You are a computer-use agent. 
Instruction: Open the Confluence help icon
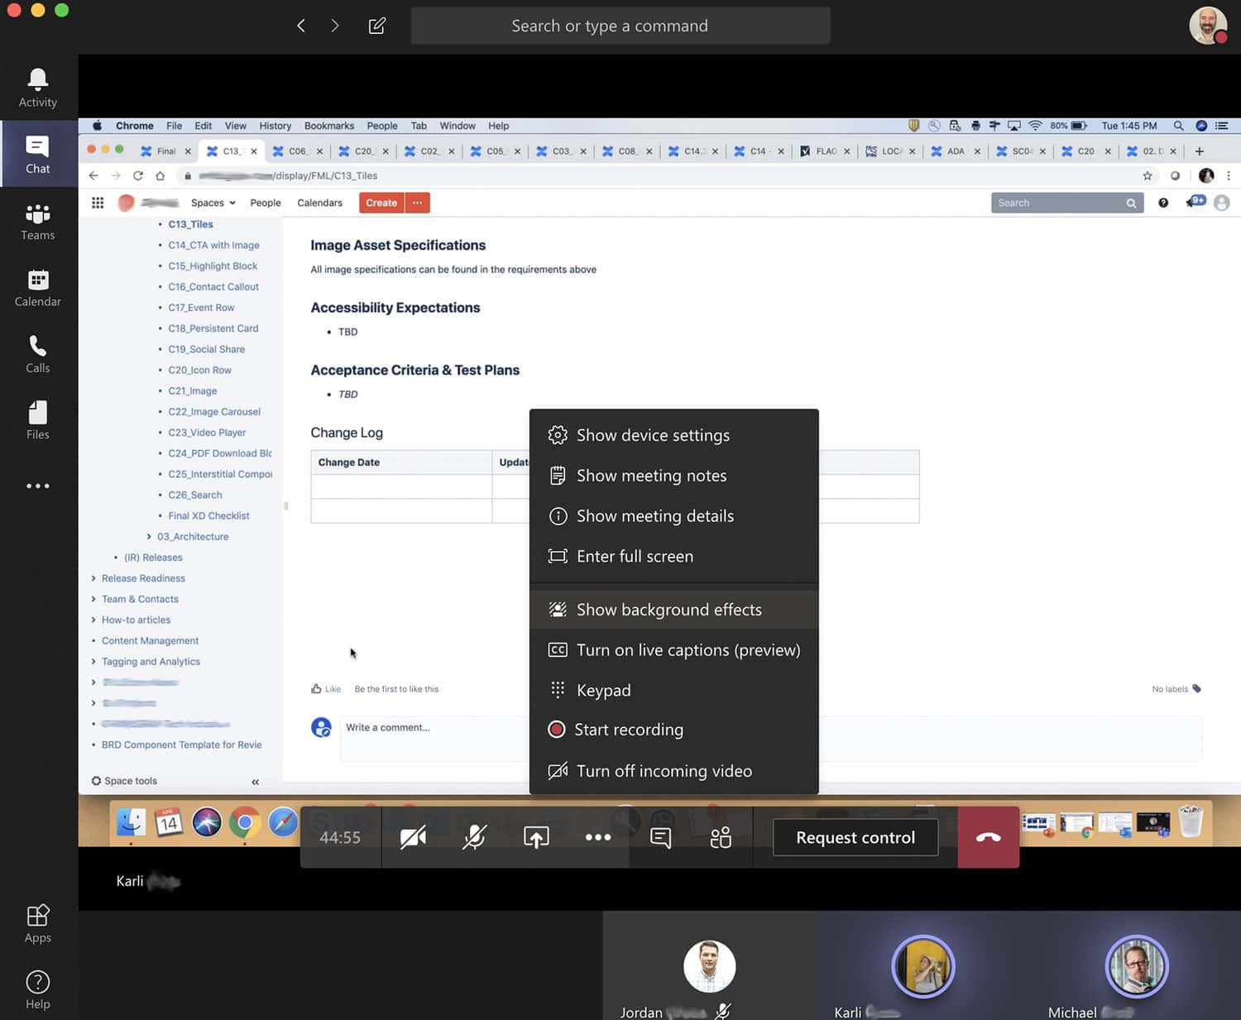[1163, 203]
